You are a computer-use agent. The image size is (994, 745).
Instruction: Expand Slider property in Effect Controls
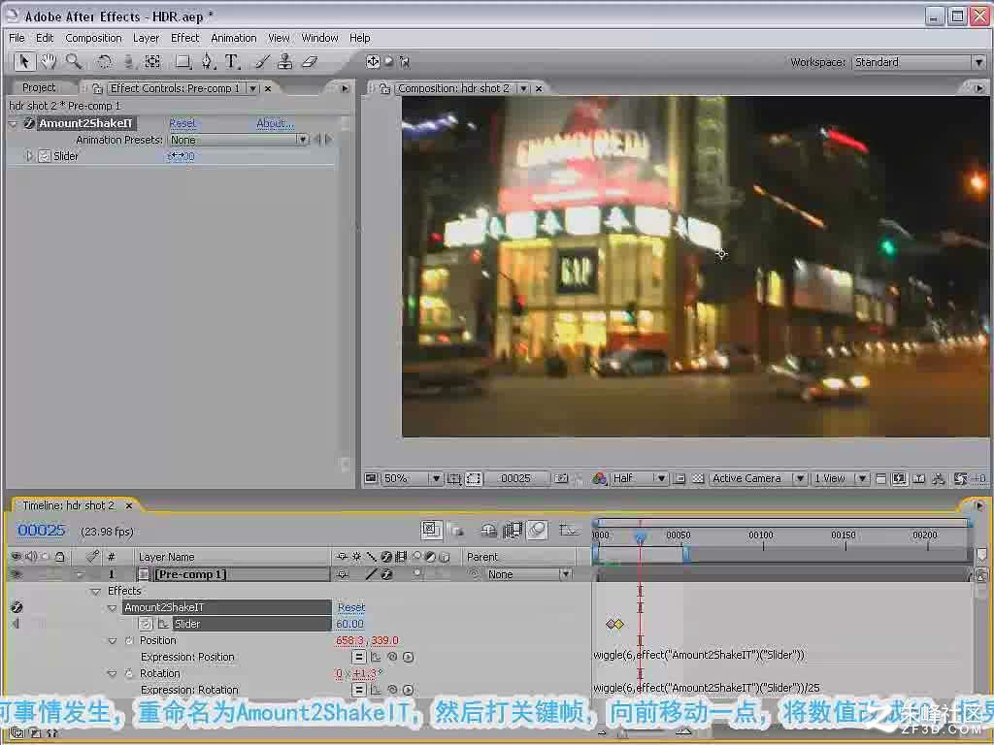click(x=28, y=156)
